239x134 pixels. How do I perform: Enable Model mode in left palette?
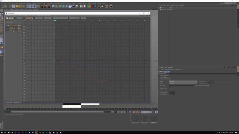1,15
